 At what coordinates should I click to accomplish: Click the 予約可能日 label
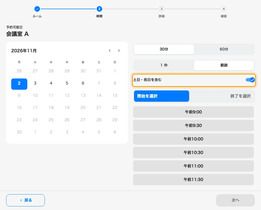tap(14, 27)
